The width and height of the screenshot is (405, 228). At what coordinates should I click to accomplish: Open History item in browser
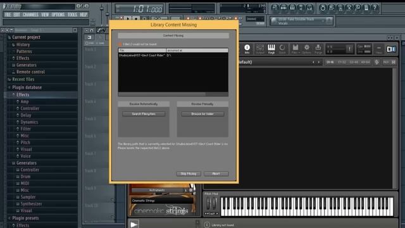click(x=23, y=45)
